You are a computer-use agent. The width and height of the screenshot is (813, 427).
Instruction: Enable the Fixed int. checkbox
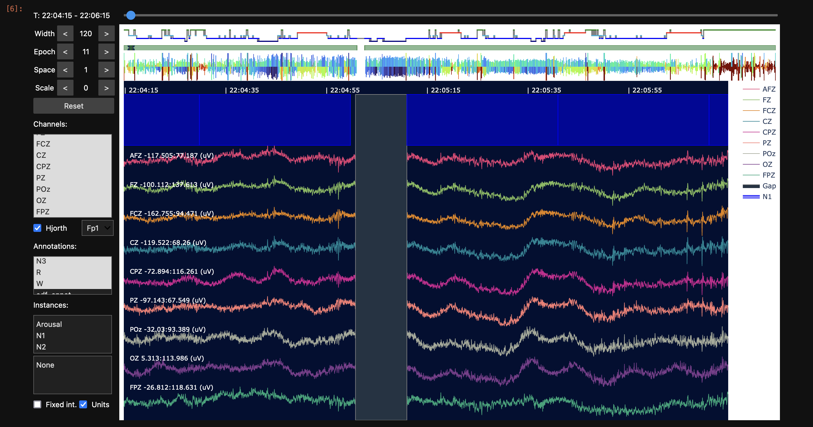(x=38, y=404)
